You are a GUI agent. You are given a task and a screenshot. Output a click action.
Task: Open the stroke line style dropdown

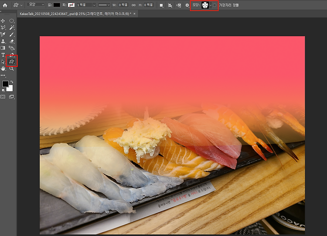click(x=104, y=5)
